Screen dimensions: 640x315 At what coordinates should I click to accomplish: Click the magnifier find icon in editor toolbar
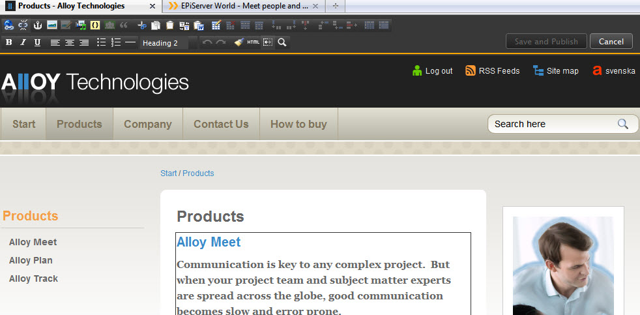click(x=282, y=42)
